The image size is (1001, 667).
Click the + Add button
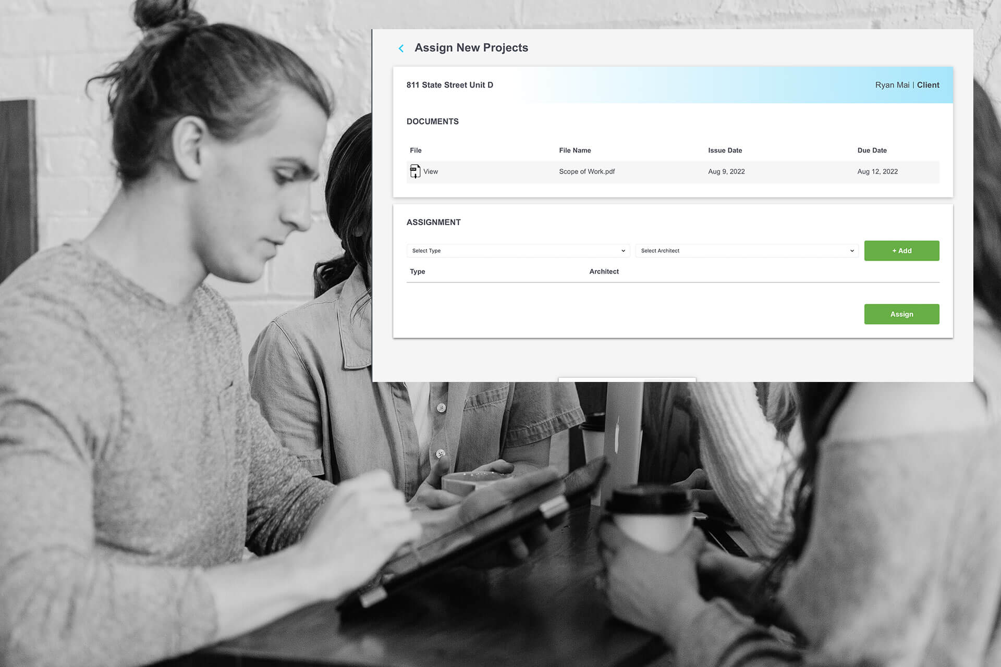901,251
